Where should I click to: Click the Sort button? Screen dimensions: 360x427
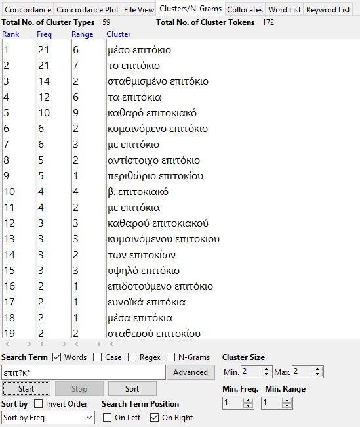[x=132, y=389]
